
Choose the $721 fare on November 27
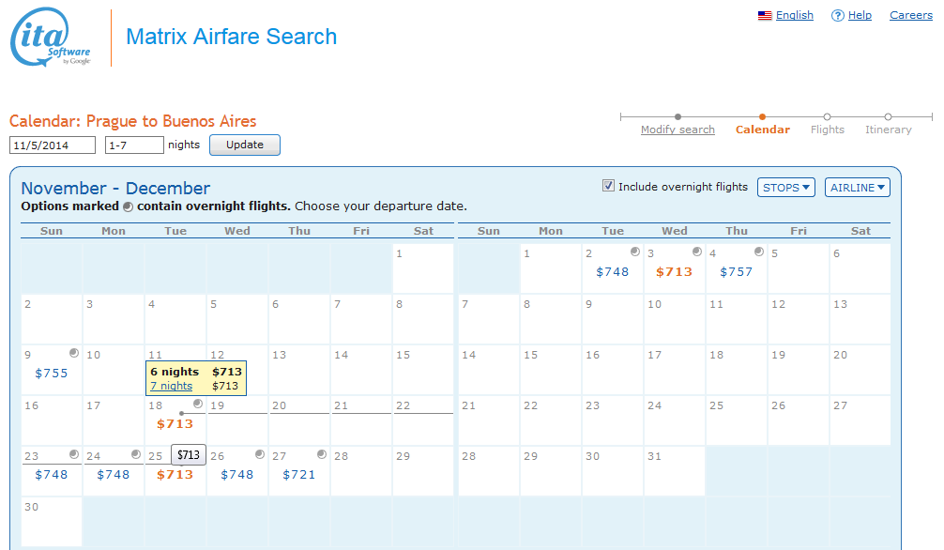[299, 475]
